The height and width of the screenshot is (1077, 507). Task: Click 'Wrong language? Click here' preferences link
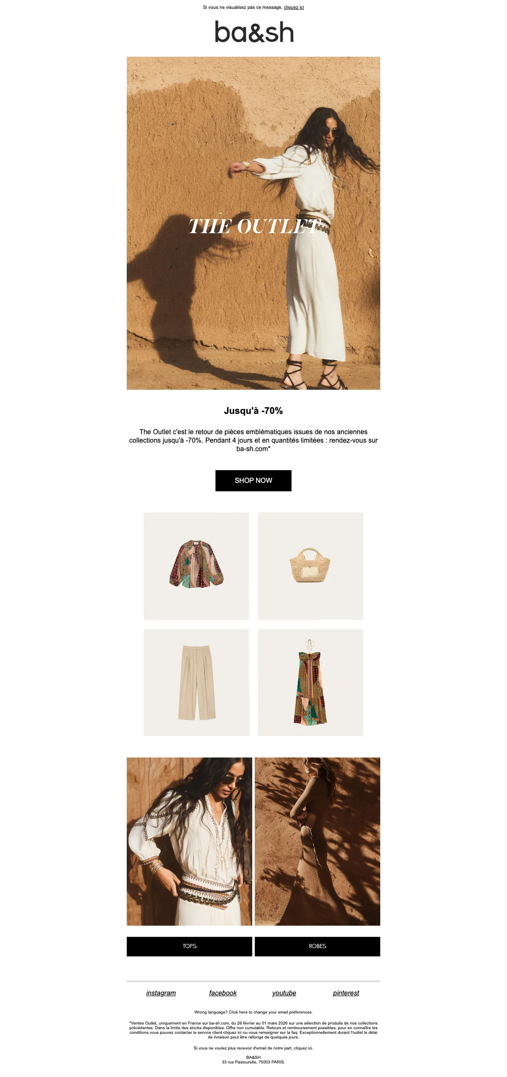[x=253, y=1012]
